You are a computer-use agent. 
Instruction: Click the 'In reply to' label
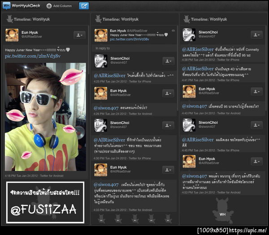[103, 48]
